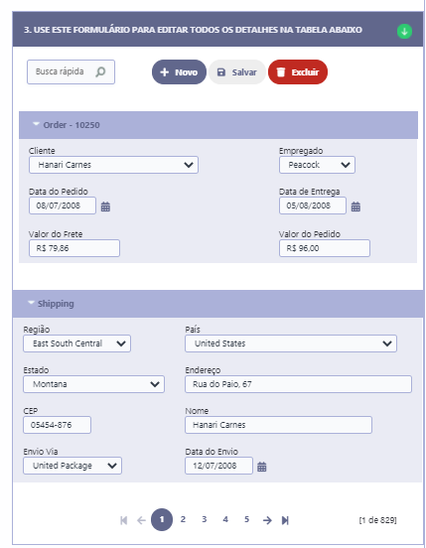Go to the previous record arrow
This screenshot has height=548, width=426.
click(x=141, y=520)
